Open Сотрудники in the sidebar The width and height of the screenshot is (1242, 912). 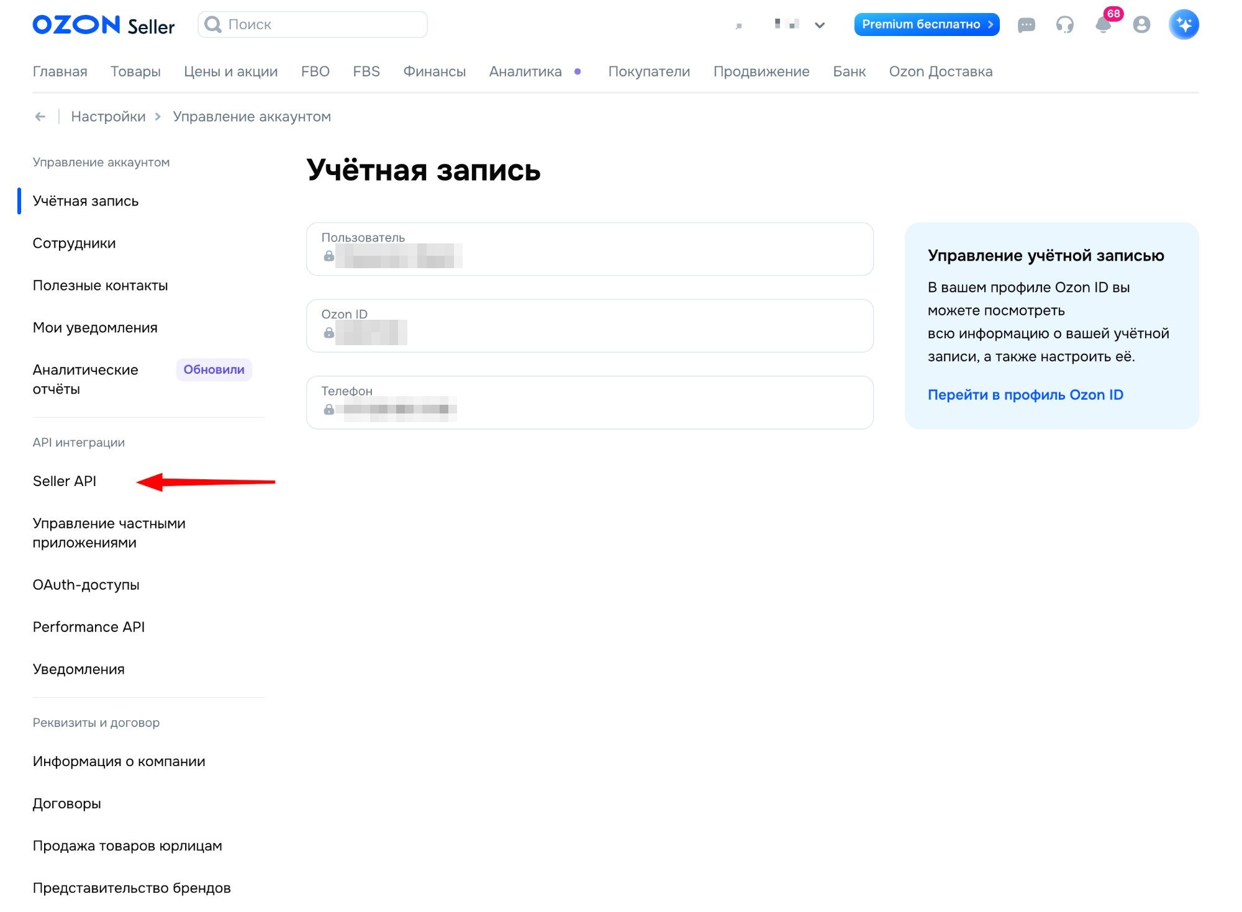pyautogui.click(x=74, y=243)
